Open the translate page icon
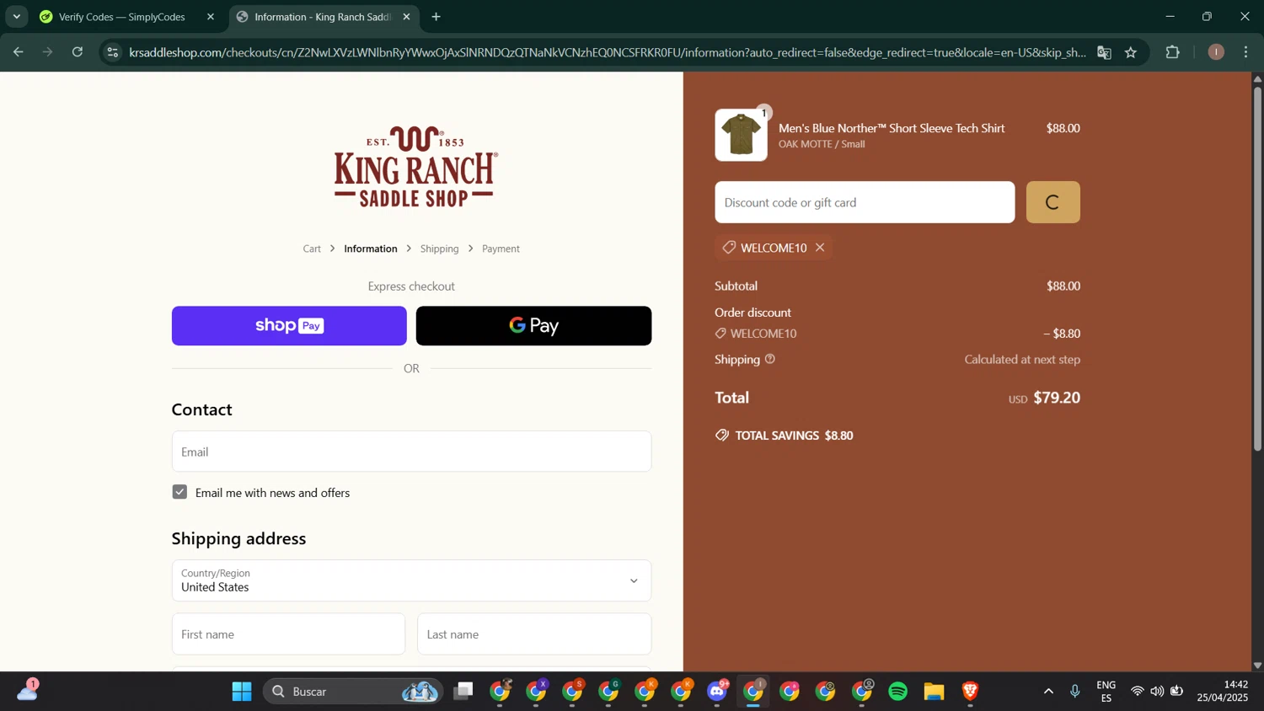The width and height of the screenshot is (1264, 711). click(x=1104, y=52)
